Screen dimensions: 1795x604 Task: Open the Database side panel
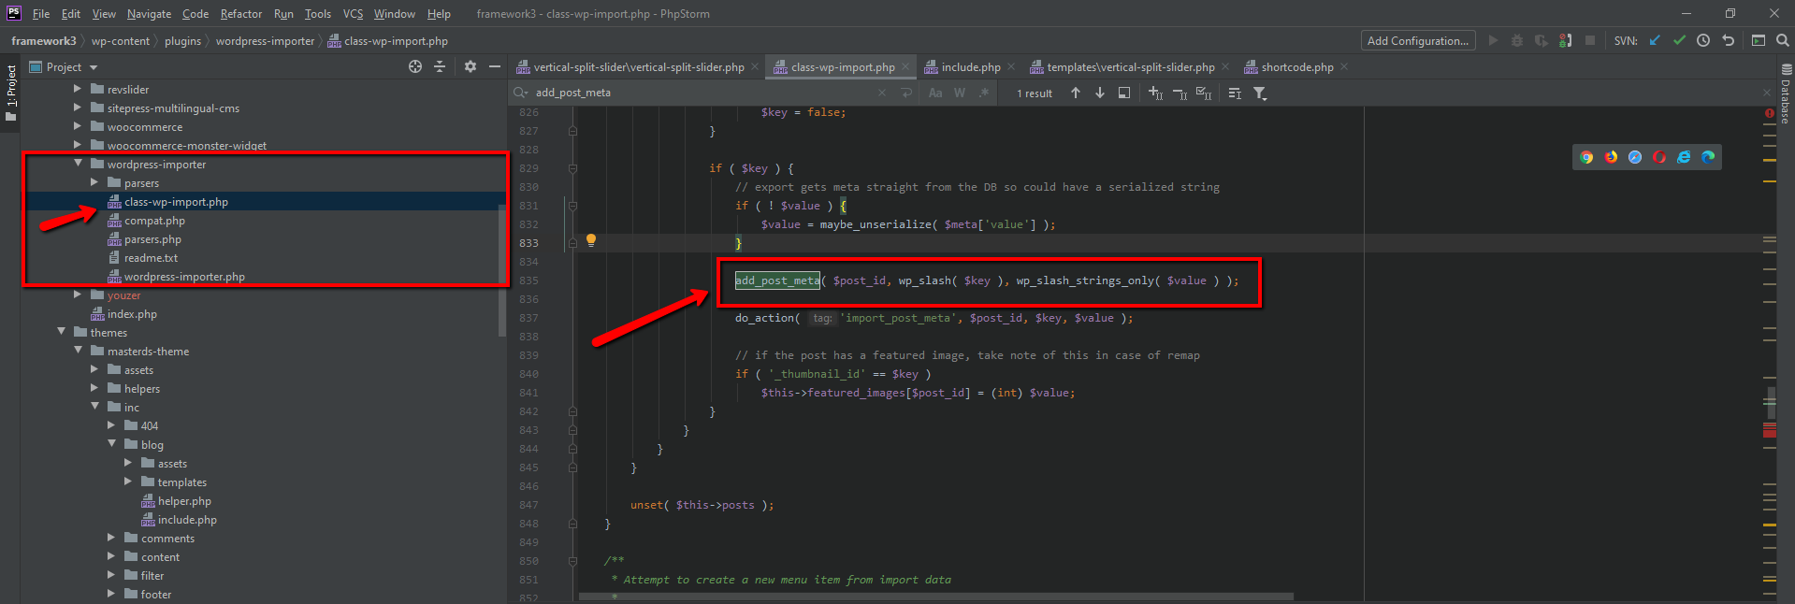[x=1786, y=93]
